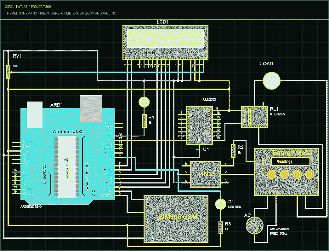
Task: Click the LED-RED part label
Action: pyautogui.click(x=235, y=207)
